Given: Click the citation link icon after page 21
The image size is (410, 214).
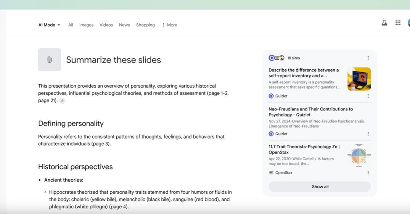Looking at the screenshot, I should 62,101.
